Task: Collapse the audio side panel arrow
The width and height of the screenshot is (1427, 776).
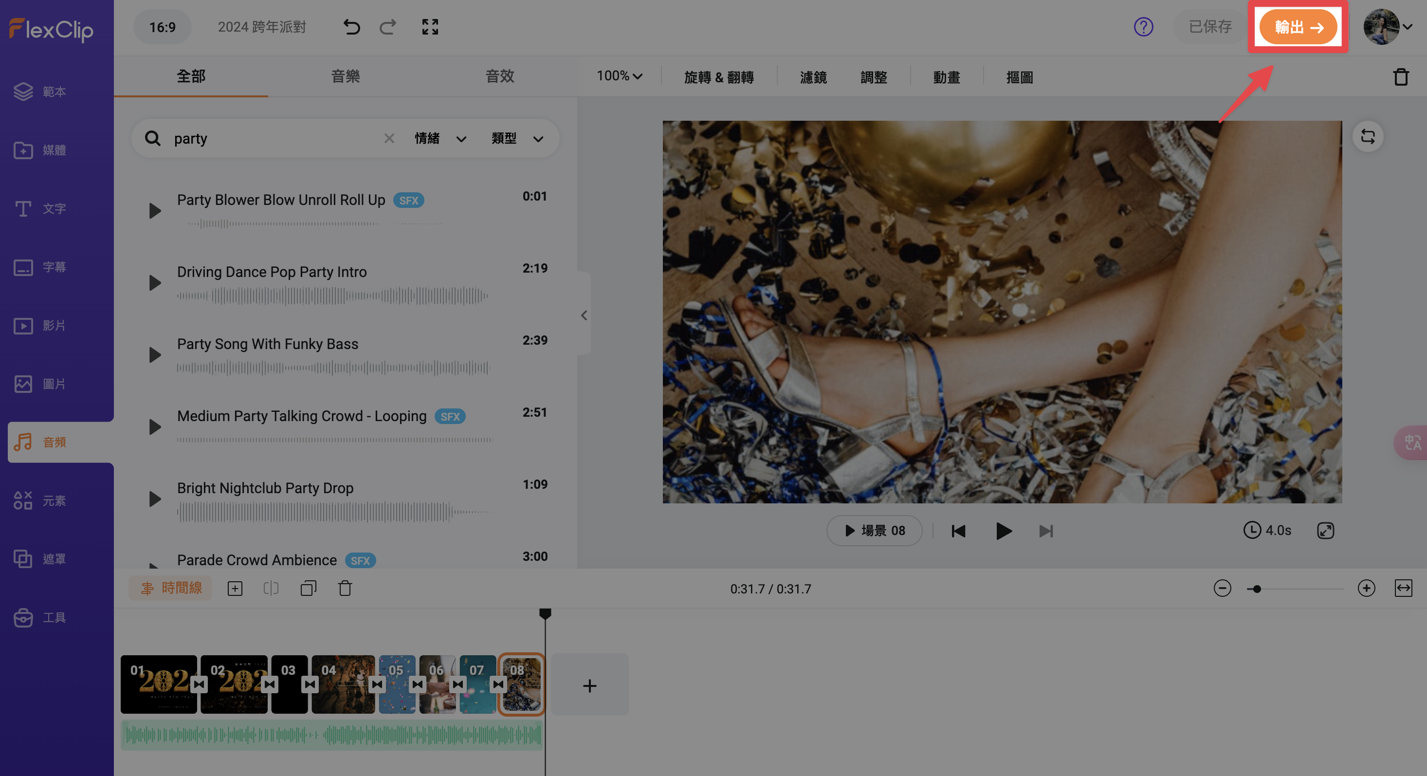Action: click(x=584, y=315)
